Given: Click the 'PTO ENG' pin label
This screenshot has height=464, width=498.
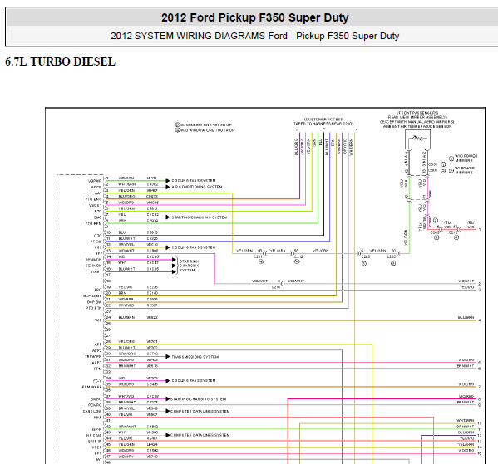Looking at the screenshot, I should [93, 199].
